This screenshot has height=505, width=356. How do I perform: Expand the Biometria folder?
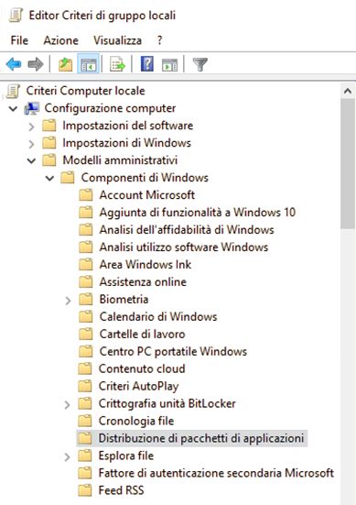(68, 301)
